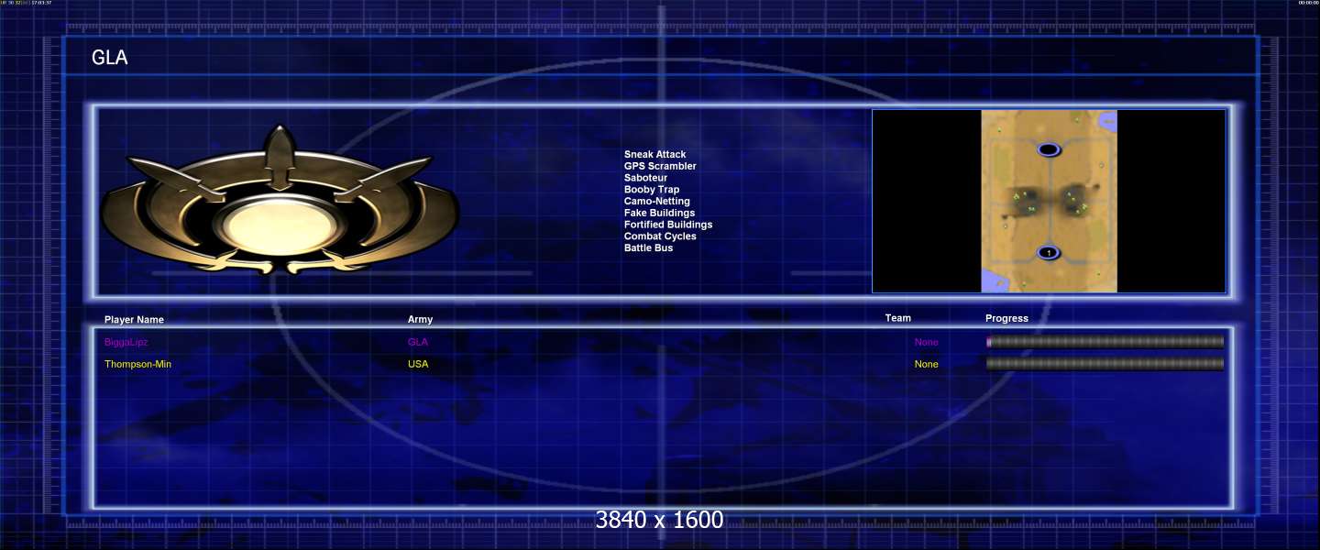Click BiggaLipz's loading progress bar
This screenshot has width=1320, height=550.
pos(1105,342)
